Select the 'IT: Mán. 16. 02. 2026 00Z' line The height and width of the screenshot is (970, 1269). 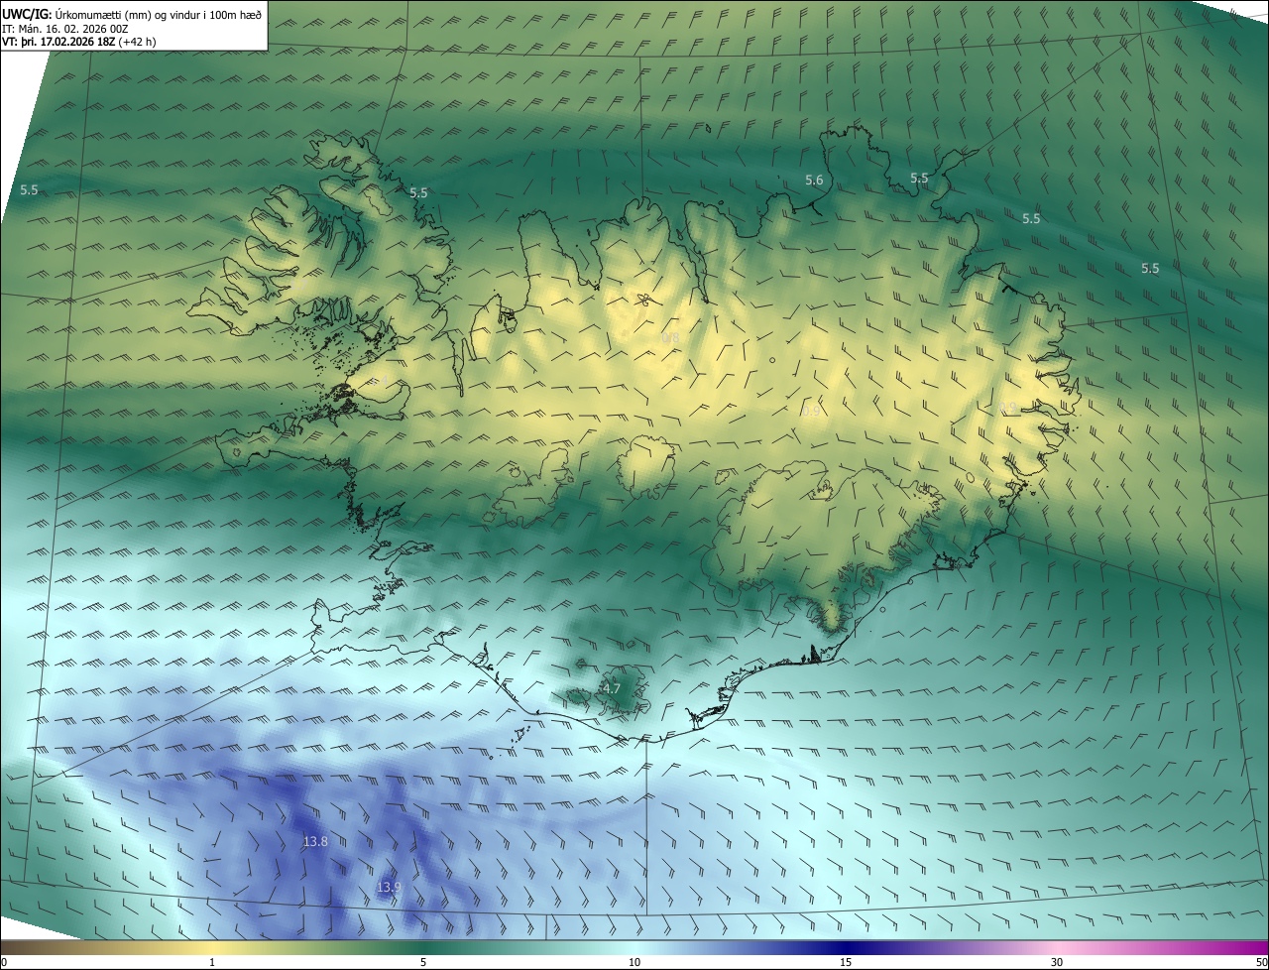coord(64,29)
